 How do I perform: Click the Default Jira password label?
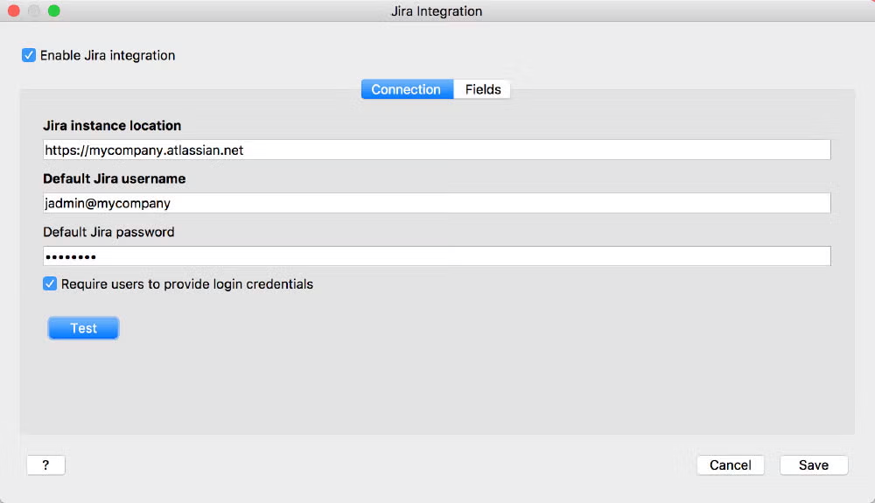[x=108, y=232]
